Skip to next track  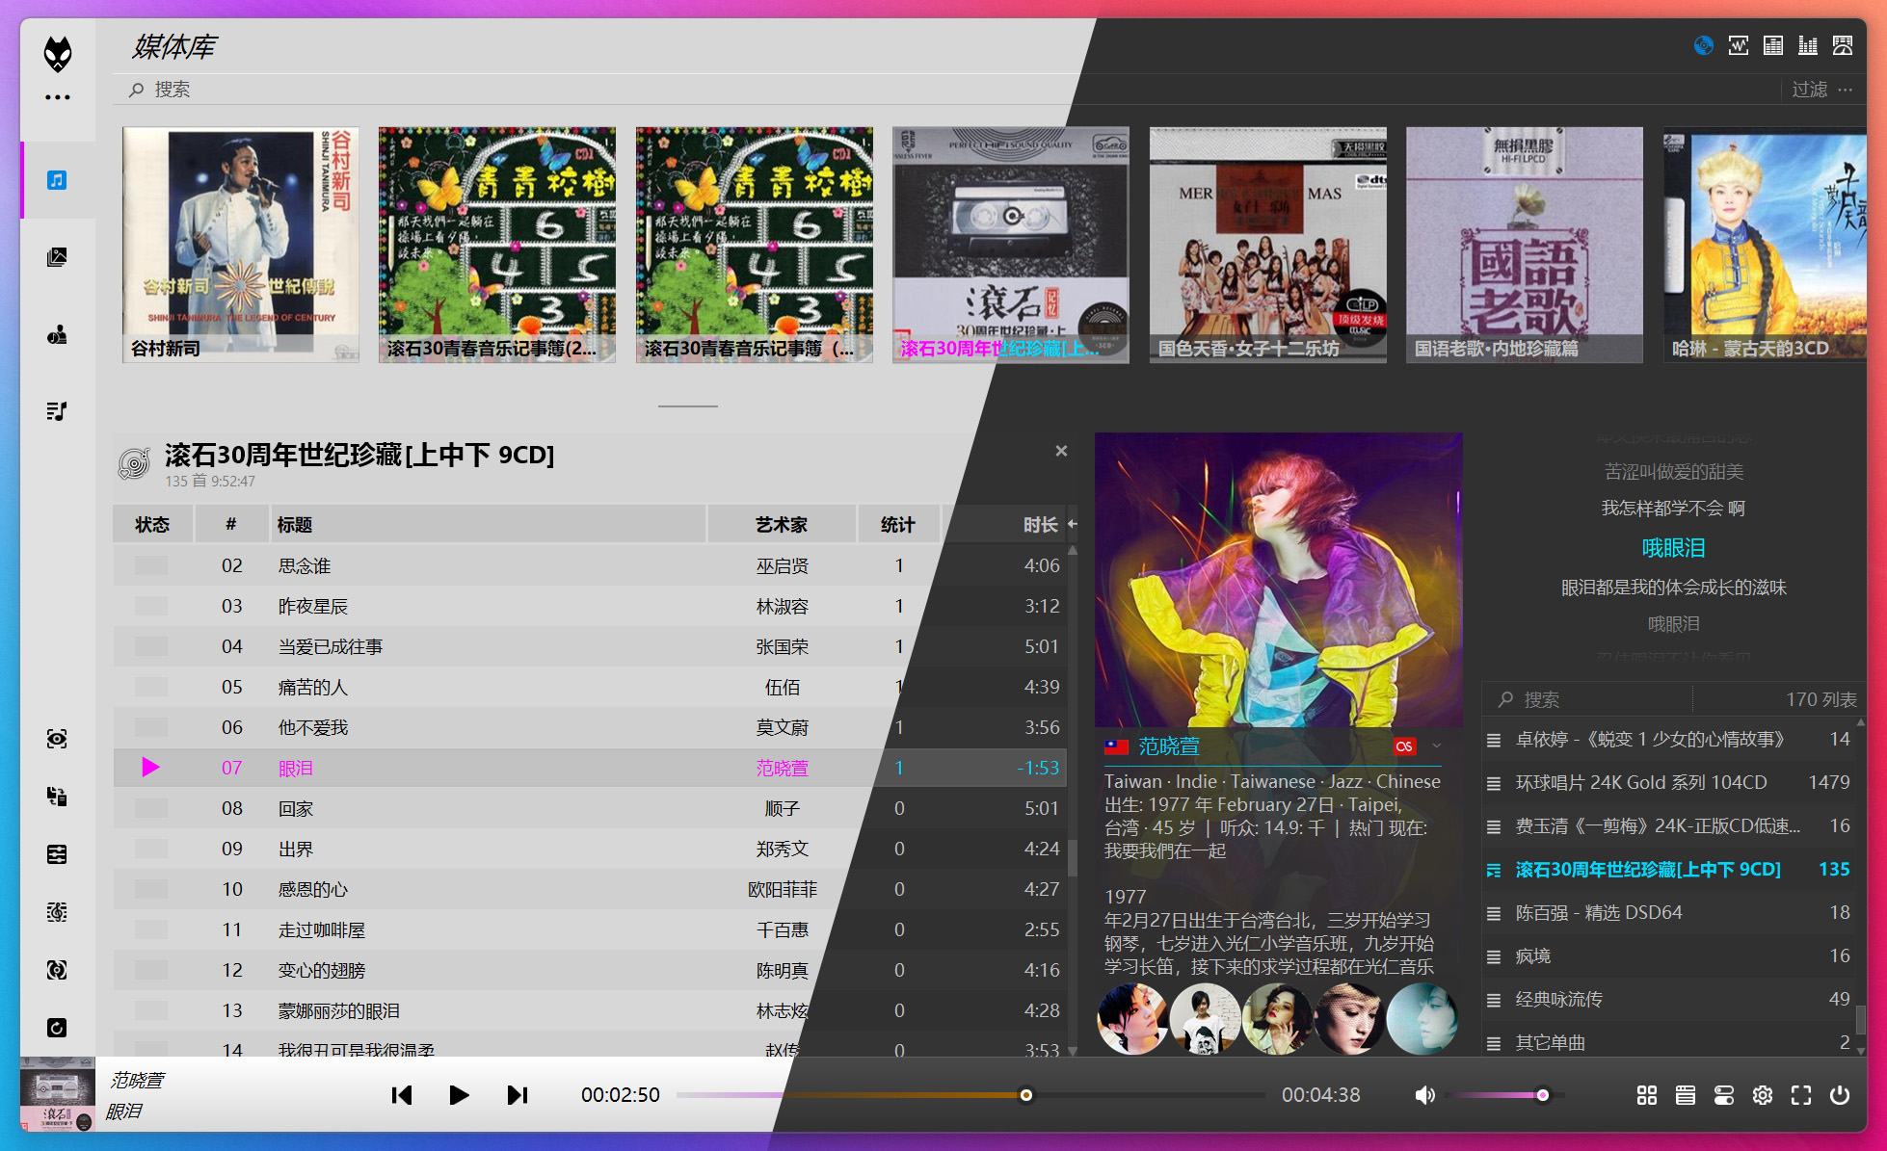[x=518, y=1095]
